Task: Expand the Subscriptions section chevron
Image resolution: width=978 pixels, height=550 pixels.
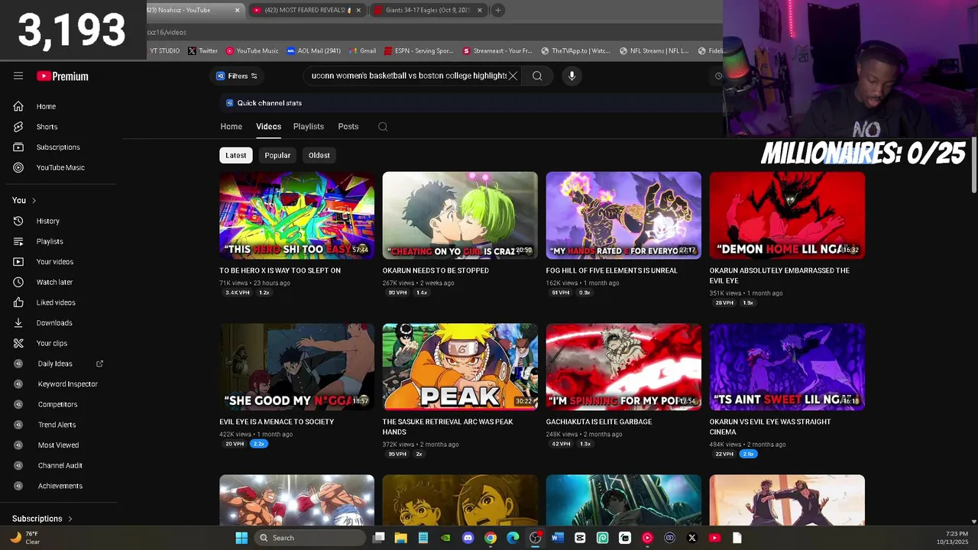Action: (70, 519)
